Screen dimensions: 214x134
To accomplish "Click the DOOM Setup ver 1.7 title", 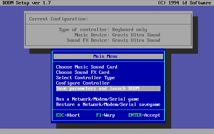I will 26,3.
